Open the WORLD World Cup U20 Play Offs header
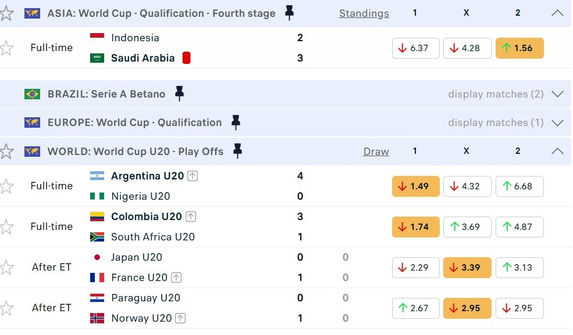The height and width of the screenshot is (335, 573). [x=135, y=151]
